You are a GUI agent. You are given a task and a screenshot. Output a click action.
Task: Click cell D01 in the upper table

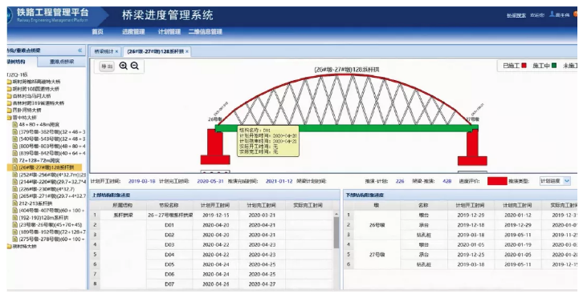tap(169, 225)
